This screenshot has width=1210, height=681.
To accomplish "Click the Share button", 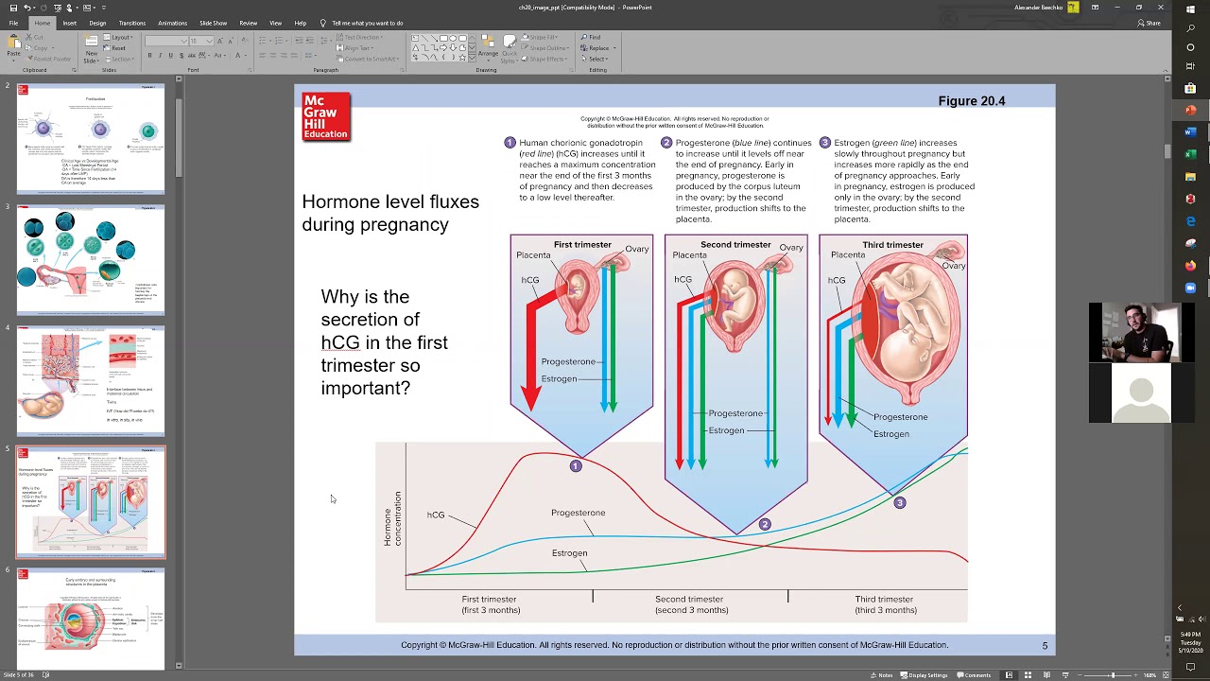I will [1149, 23].
